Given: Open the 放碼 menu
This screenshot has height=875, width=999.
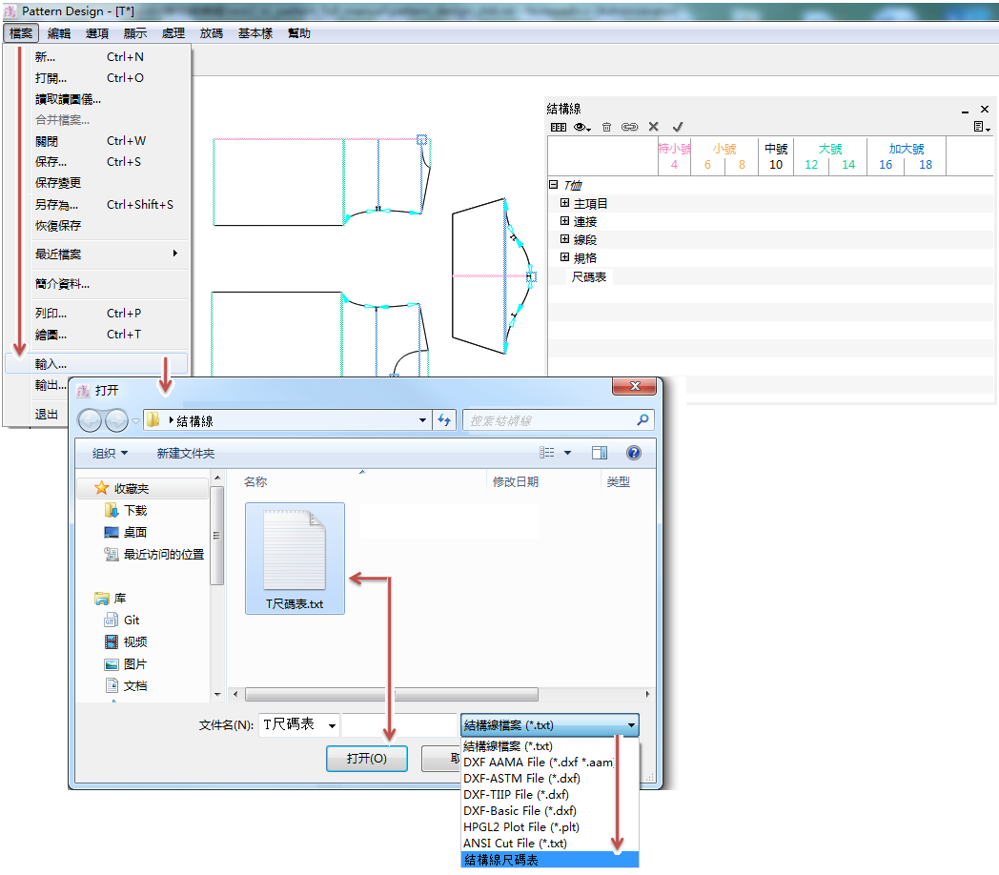Looking at the screenshot, I should [x=211, y=33].
